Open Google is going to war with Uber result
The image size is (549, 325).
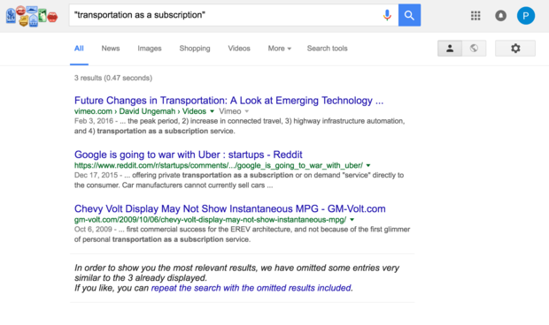pos(188,155)
